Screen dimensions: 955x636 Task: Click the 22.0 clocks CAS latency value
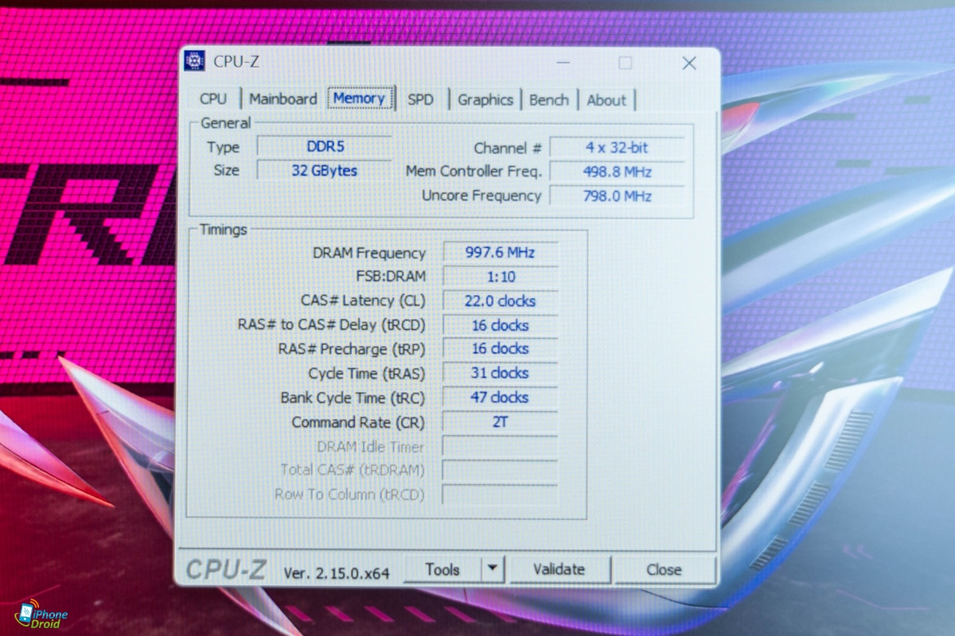click(500, 301)
